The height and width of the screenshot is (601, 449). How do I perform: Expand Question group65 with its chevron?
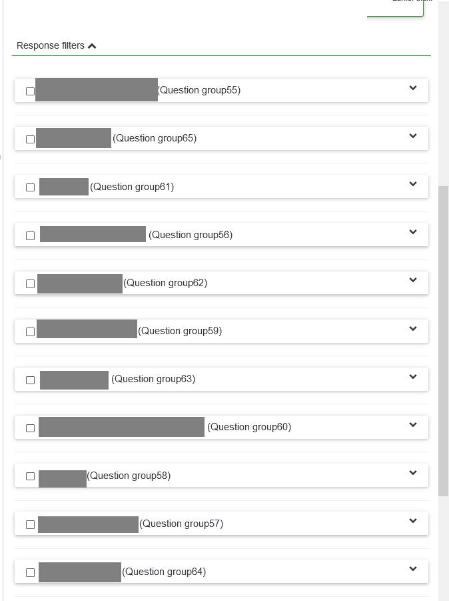point(413,136)
